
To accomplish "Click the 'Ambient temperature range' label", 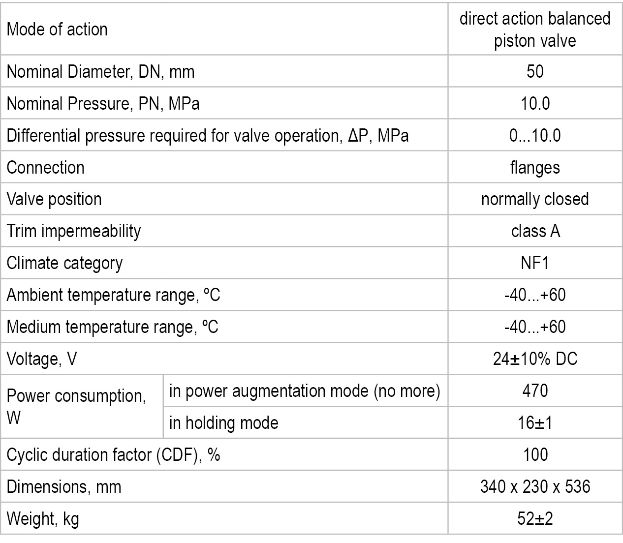I will coord(113,295).
